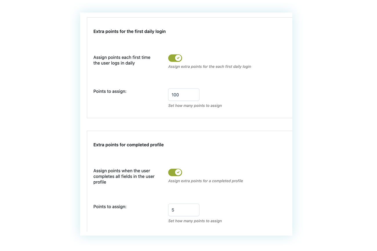Click the 'Assign points each first time' label text
Image resolution: width=377 pixels, height=251 pixels.
coord(122,57)
